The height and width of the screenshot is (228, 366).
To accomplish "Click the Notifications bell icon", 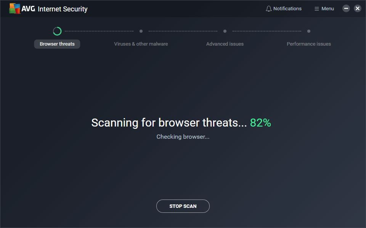I will (269, 9).
